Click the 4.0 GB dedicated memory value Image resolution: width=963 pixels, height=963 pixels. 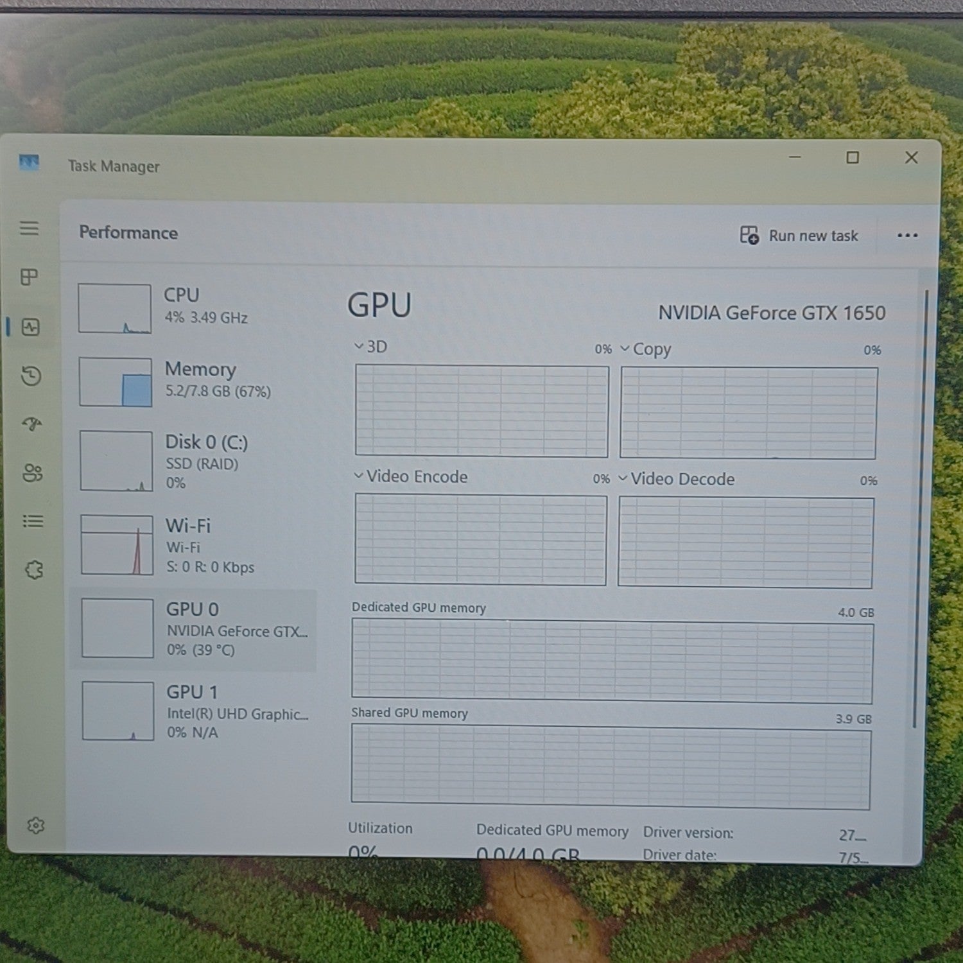[856, 612]
